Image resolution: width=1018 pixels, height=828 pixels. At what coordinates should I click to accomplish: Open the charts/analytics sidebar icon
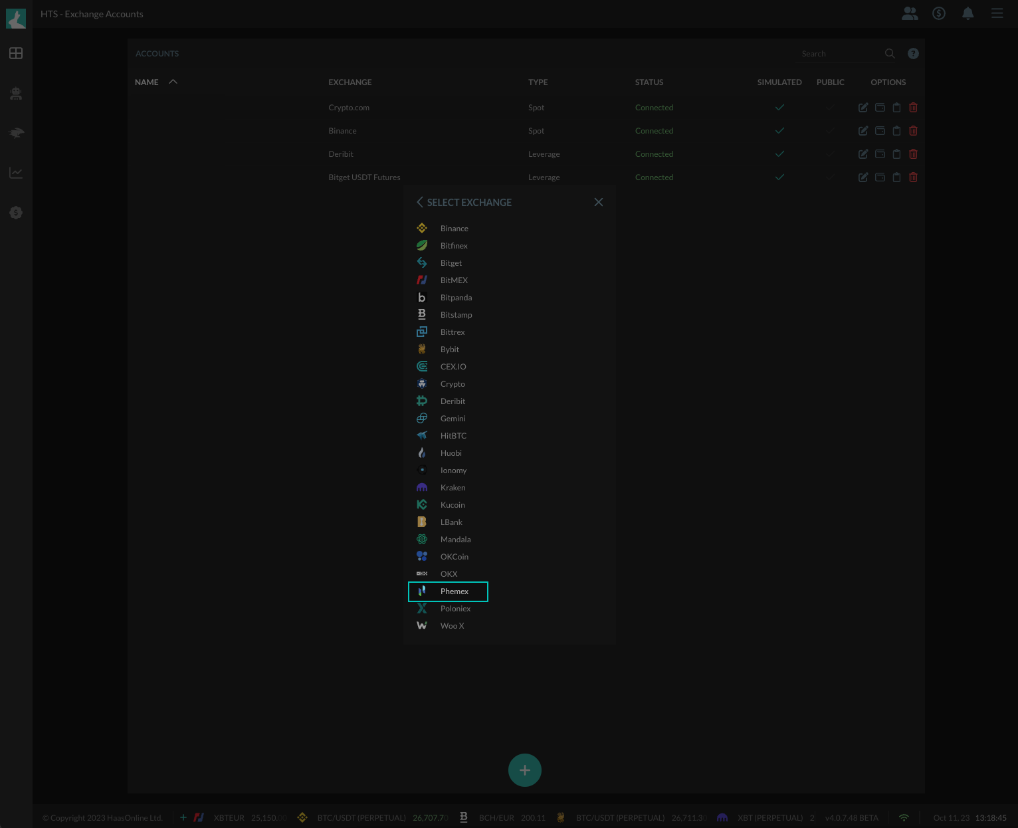coord(15,173)
